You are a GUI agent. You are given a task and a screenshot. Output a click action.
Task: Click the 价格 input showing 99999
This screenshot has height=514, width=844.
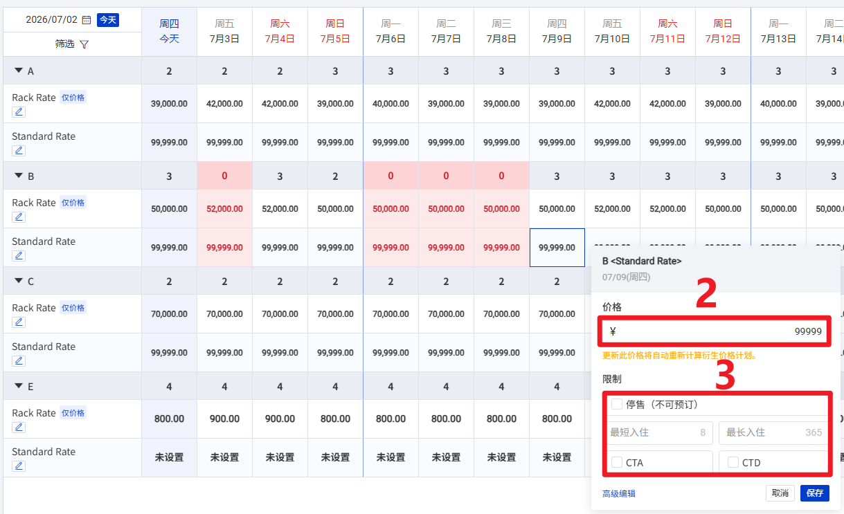716,332
